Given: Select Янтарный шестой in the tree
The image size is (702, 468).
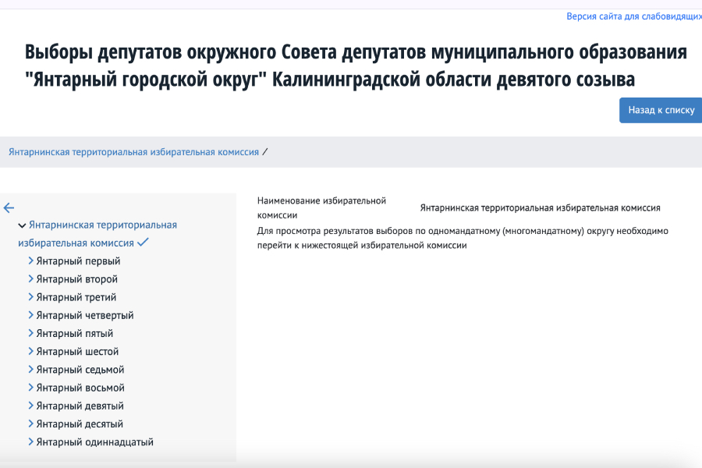Looking at the screenshot, I should tap(77, 352).
